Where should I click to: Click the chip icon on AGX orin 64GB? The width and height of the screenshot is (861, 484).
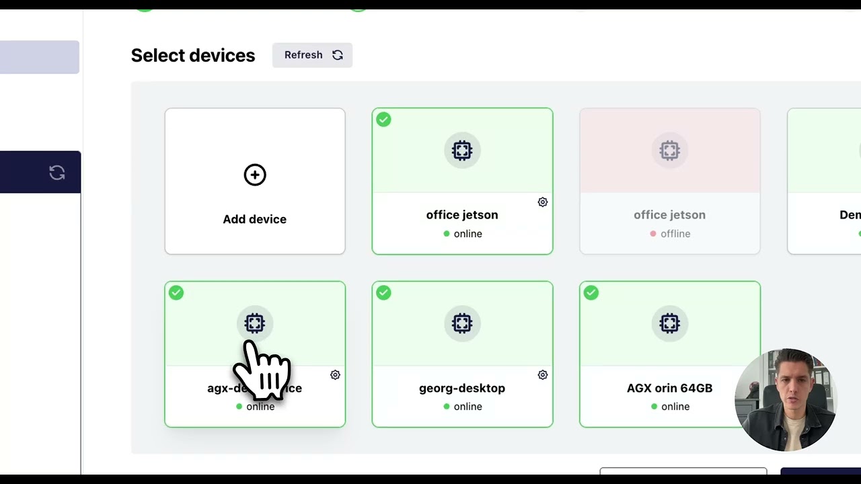point(669,323)
